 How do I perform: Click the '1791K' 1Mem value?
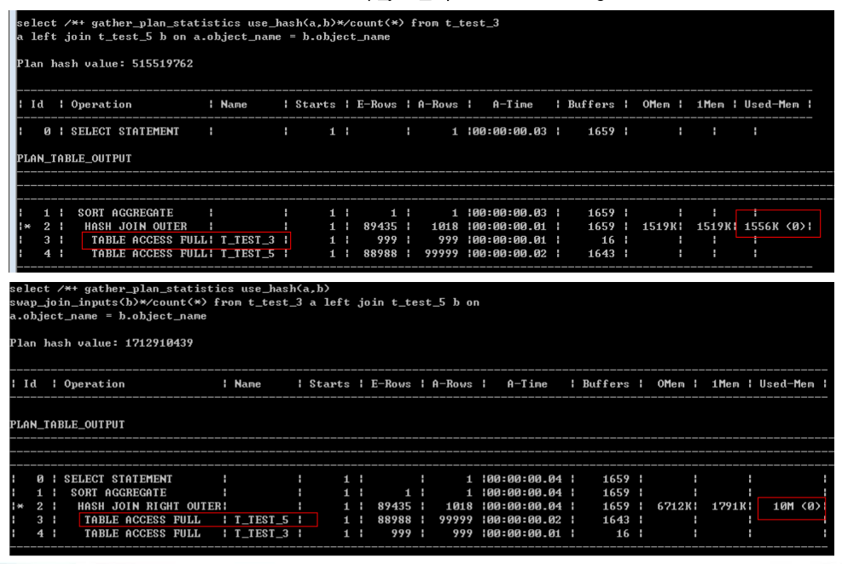pyautogui.click(x=728, y=507)
